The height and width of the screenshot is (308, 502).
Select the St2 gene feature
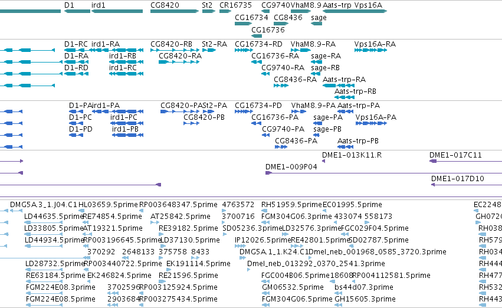tap(209, 11)
